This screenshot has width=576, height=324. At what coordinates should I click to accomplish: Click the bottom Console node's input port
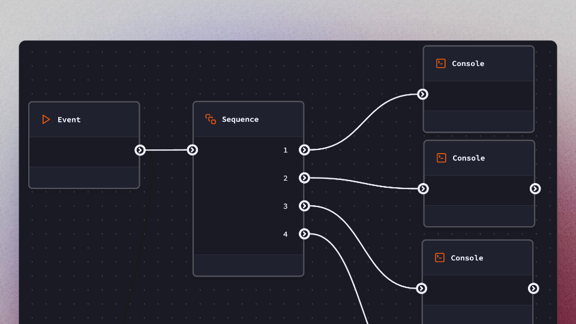tap(422, 289)
